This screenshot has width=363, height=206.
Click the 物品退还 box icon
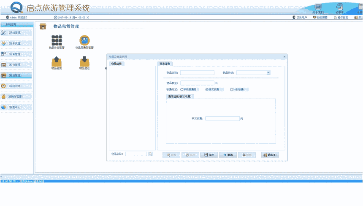click(84, 62)
